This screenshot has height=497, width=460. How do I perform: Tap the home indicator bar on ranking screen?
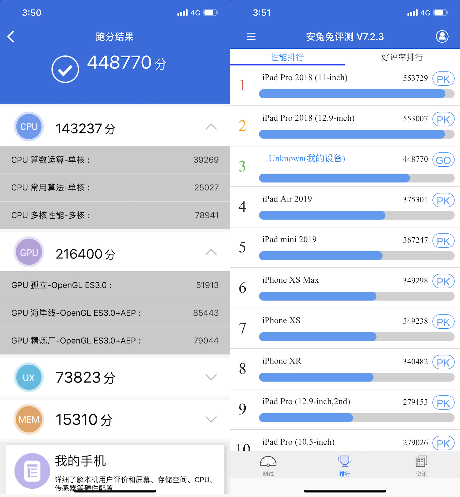pyautogui.click(x=345, y=491)
